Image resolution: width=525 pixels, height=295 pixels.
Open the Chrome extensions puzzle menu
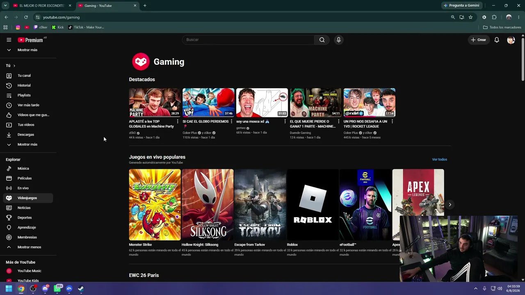[494, 17]
